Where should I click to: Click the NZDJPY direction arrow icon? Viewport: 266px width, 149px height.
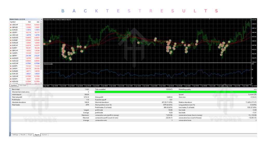pos(11,79)
